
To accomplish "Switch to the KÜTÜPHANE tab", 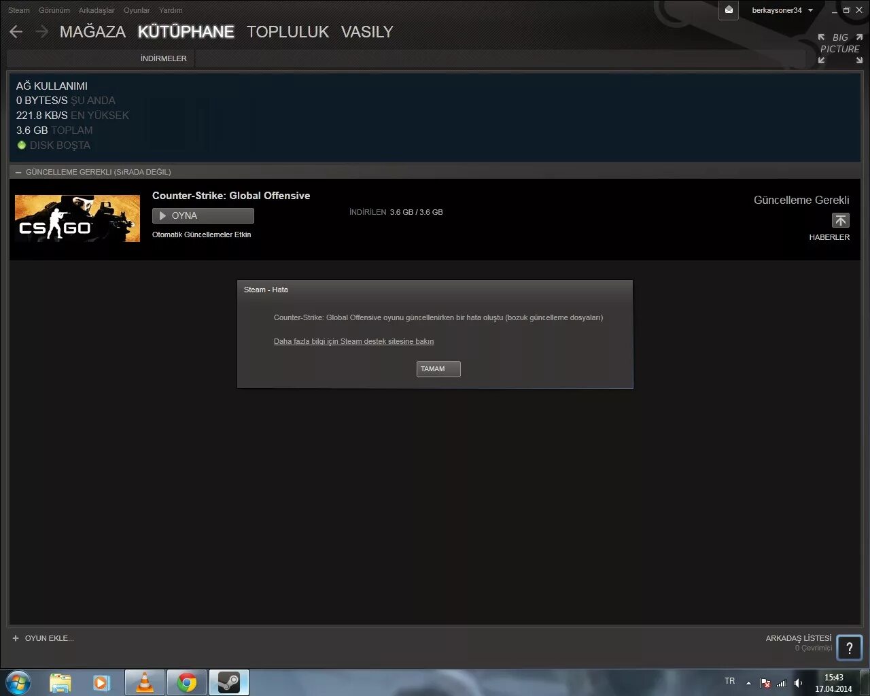I will 186,32.
